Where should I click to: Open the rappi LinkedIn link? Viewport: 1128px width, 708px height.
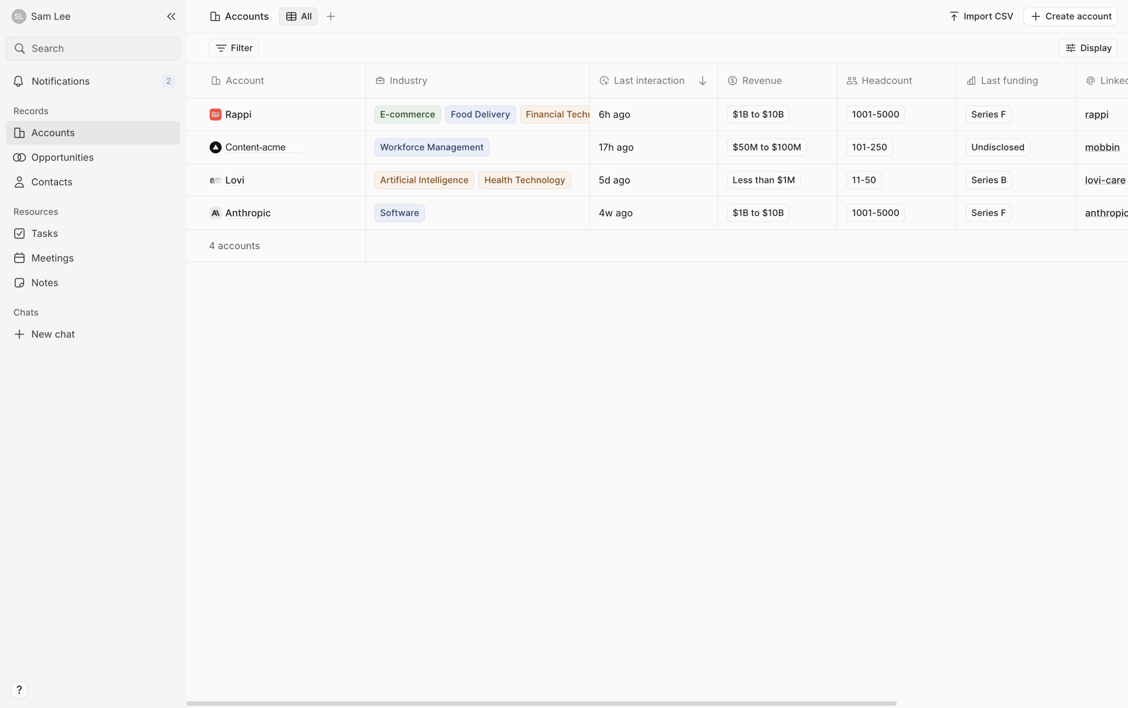pyautogui.click(x=1096, y=115)
